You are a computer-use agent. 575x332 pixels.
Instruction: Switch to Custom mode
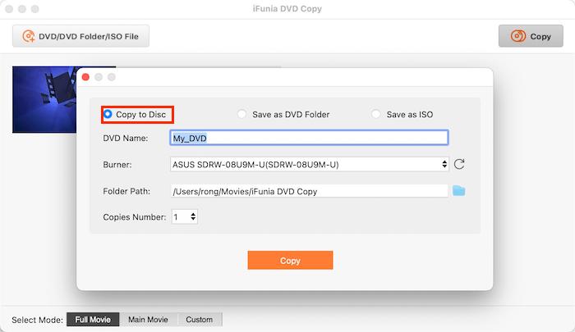pyautogui.click(x=199, y=320)
